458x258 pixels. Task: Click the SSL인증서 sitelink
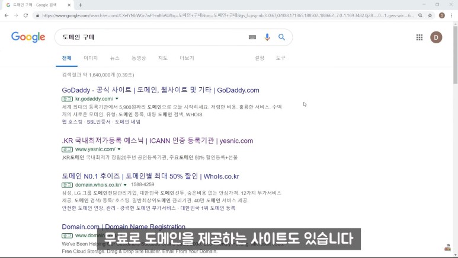(99, 122)
